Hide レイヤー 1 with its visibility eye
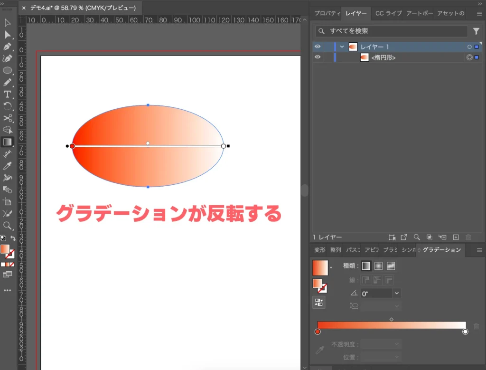Image resolution: width=486 pixels, height=370 pixels. pyautogui.click(x=318, y=47)
